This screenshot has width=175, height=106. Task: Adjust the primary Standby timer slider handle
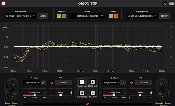point(34,95)
